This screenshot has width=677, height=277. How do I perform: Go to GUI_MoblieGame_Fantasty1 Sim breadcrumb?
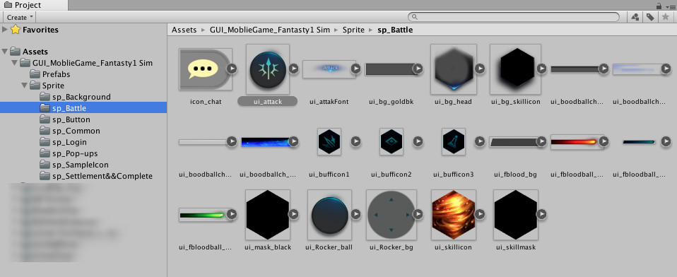[270, 30]
